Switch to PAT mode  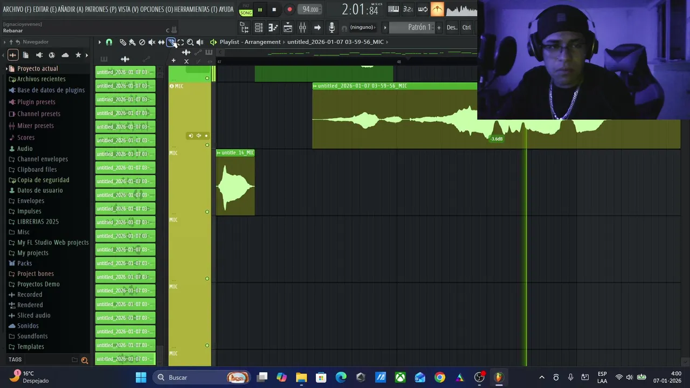click(x=246, y=6)
